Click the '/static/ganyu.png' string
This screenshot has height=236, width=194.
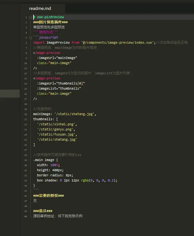[56, 129]
